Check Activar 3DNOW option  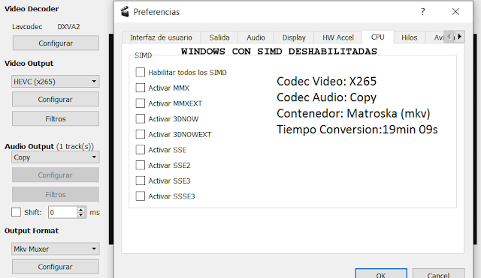(x=141, y=118)
